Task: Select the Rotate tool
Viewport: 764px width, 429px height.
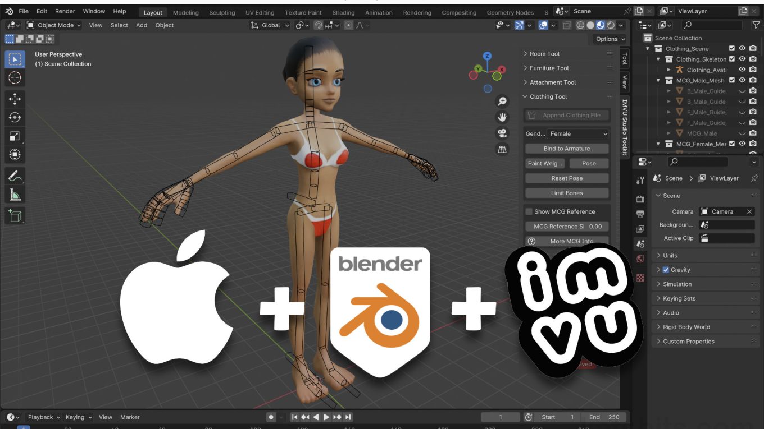Action: (15, 117)
